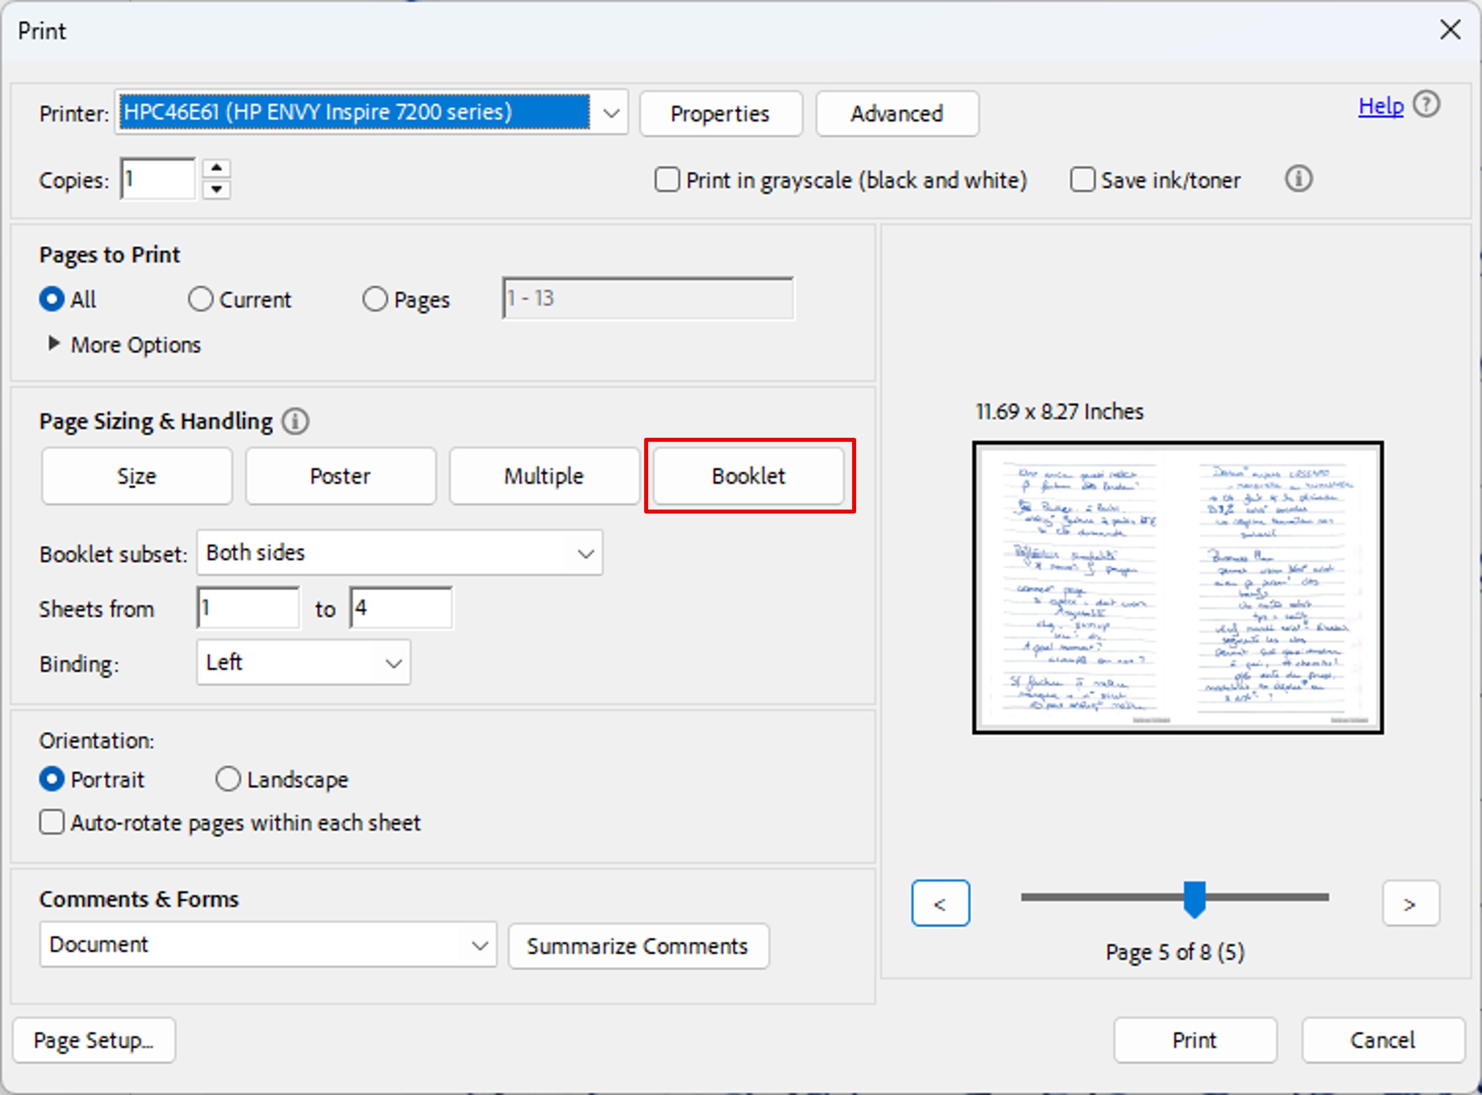This screenshot has height=1095, width=1482.
Task: Open Advanced print settings
Action: [897, 114]
